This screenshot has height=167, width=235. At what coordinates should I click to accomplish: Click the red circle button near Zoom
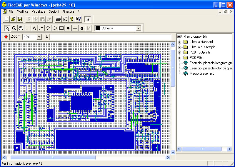6,37
